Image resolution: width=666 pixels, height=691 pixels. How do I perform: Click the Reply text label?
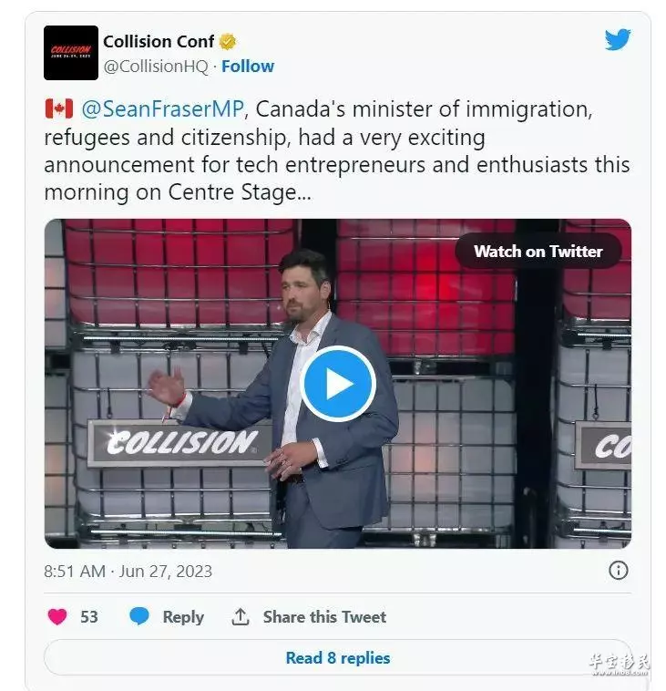tap(183, 617)
